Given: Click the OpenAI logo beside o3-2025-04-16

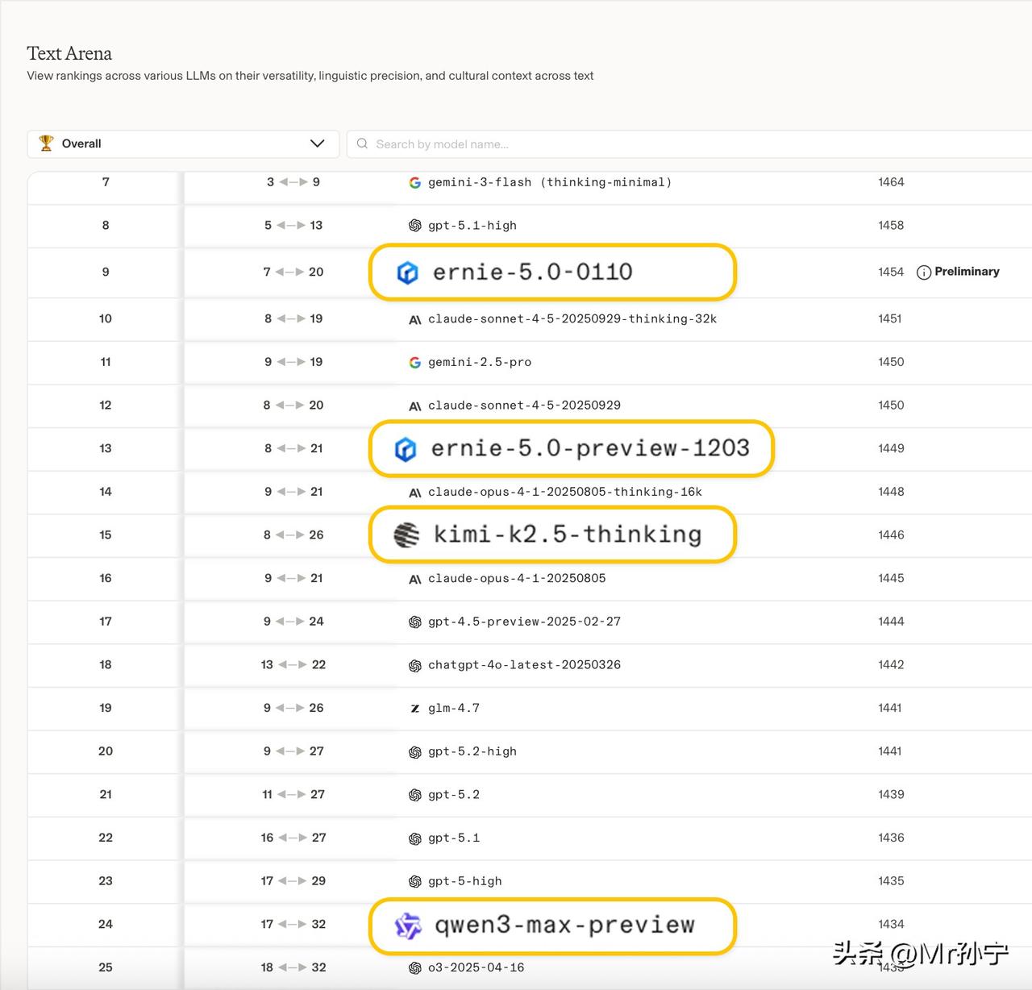Looking at the screenshot, I should [x=414, y=967].
